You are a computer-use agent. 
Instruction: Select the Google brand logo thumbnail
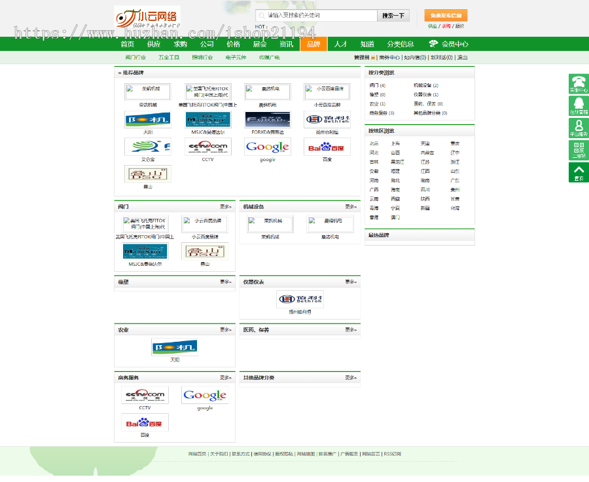point(267,147)
